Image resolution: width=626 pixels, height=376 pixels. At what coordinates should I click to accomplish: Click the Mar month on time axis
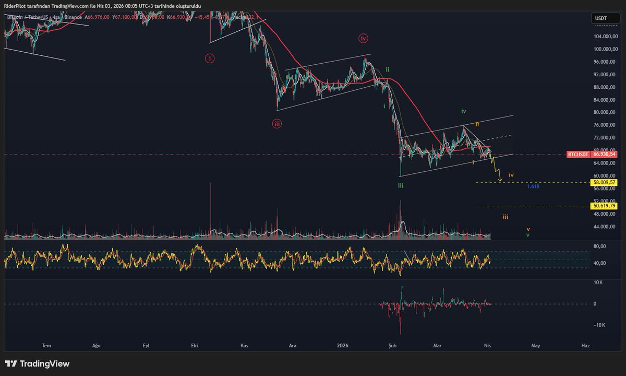437,346
